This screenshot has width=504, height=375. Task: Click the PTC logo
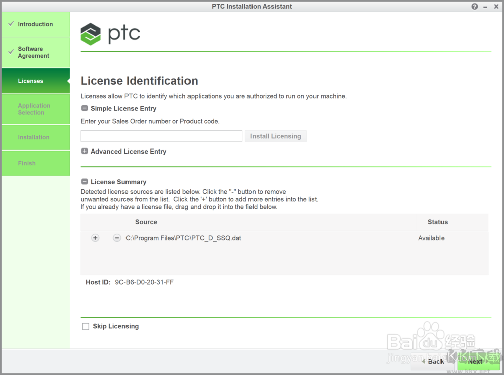110,34
